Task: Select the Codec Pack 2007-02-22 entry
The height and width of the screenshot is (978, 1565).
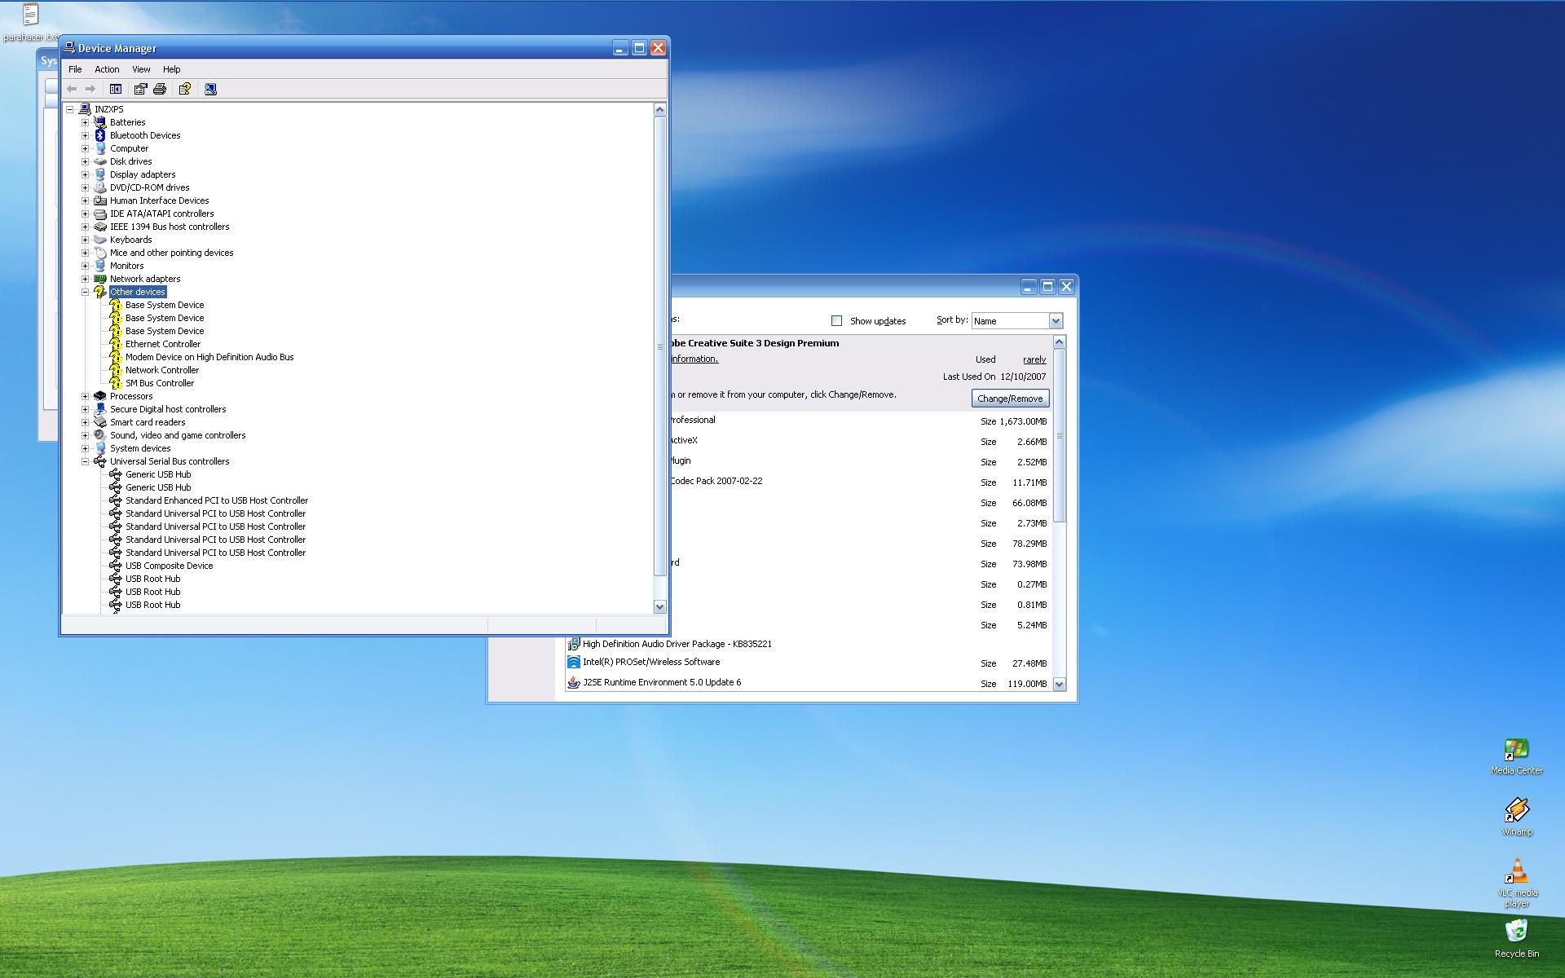Action: tap(716, 481)
